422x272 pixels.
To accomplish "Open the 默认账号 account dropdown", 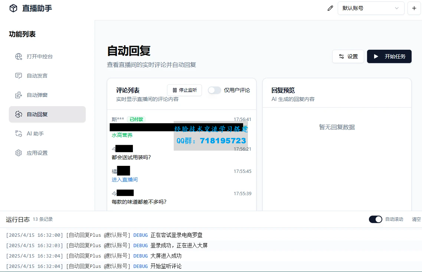I will [x=371, y=8].
